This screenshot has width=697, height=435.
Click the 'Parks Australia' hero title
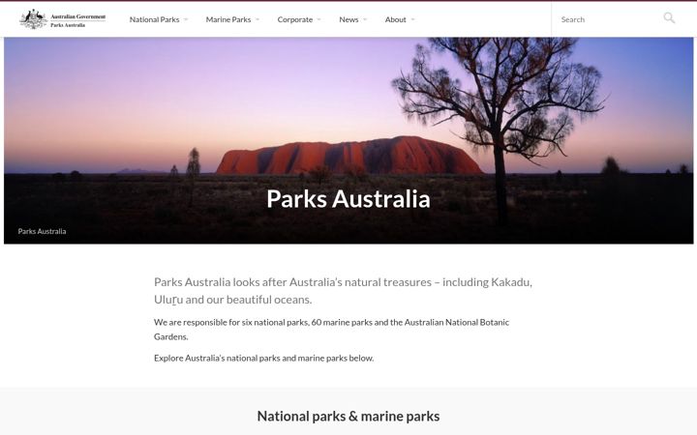pos(348,198)
